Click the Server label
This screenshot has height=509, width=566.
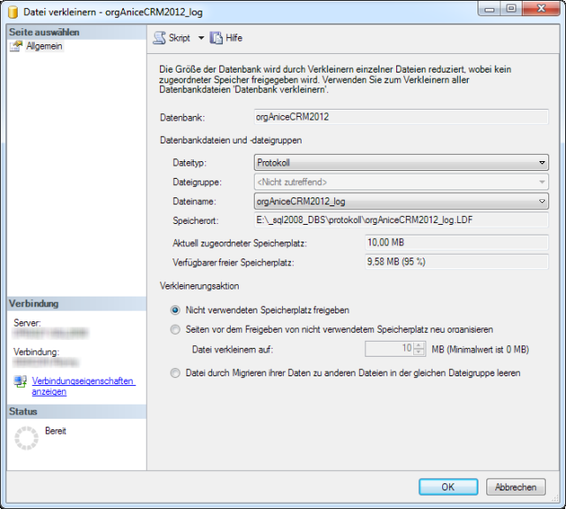pyautogui.click(x=27, y=323)
